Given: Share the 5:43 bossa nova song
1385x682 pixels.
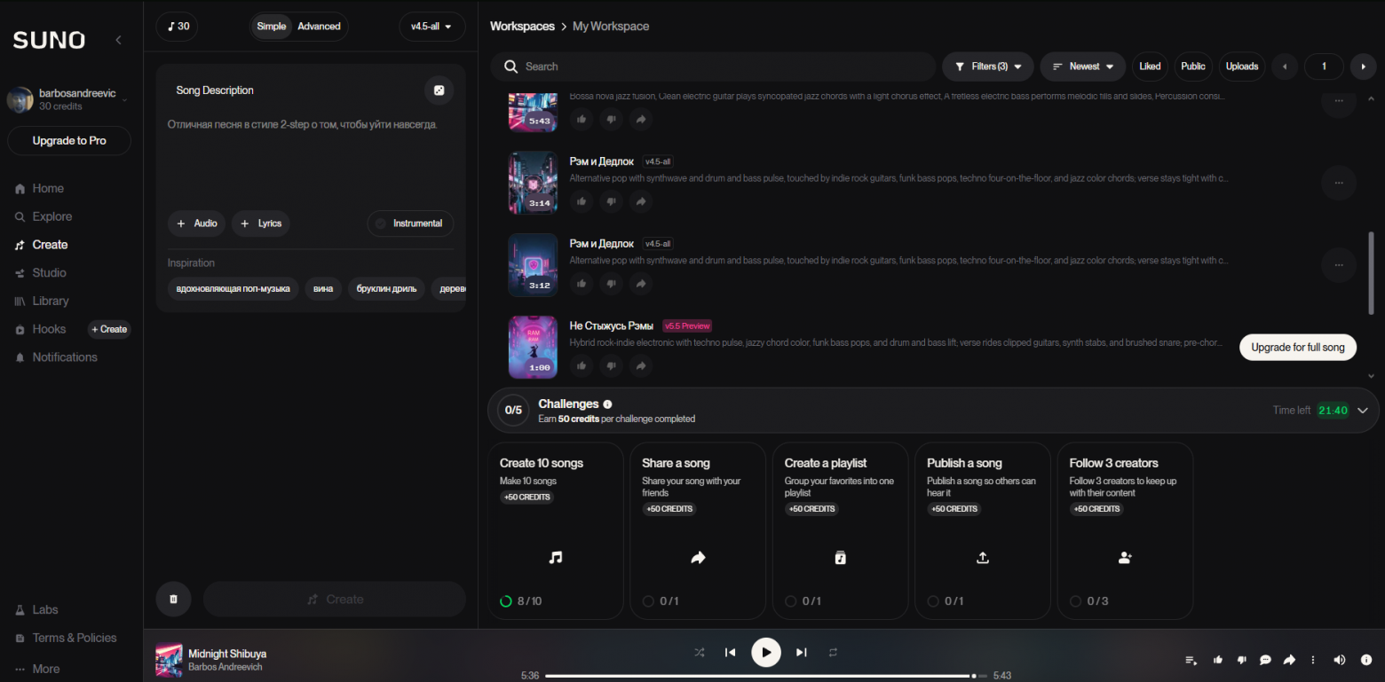Looking at the screenshot, I should tap(640, 119).
